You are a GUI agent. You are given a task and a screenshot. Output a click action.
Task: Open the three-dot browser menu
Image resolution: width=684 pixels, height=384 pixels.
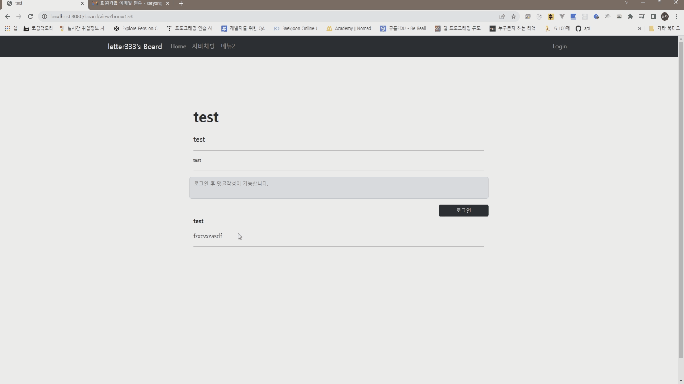point(676,16)
